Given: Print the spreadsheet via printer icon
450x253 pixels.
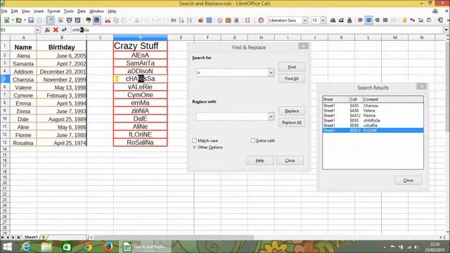Looking at the screenshot, I should tap(69, 20).
